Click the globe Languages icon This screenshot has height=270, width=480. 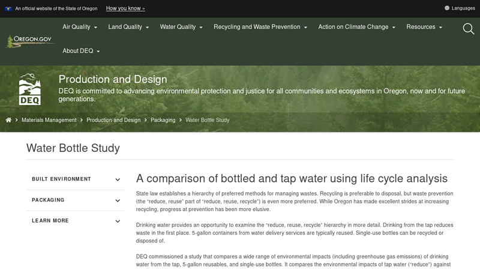(x=447, y=8)
